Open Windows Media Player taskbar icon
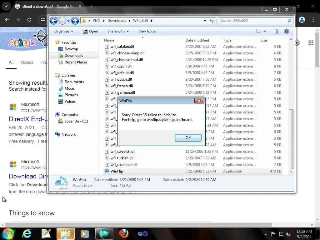The image size is (320, 240). (x=84, y=234)
